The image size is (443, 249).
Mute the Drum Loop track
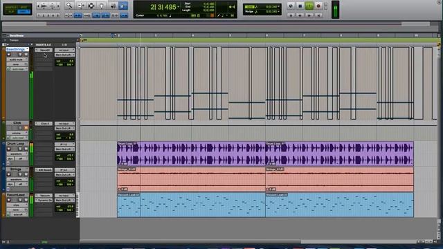point(26,149)
